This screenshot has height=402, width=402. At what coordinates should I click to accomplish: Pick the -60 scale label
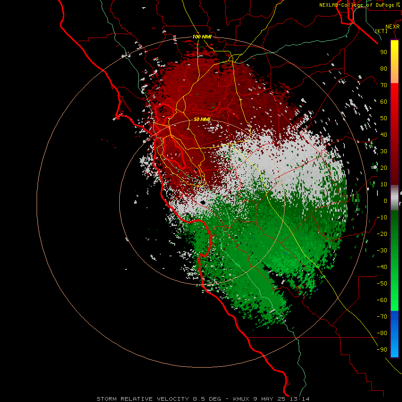(382, 300)
